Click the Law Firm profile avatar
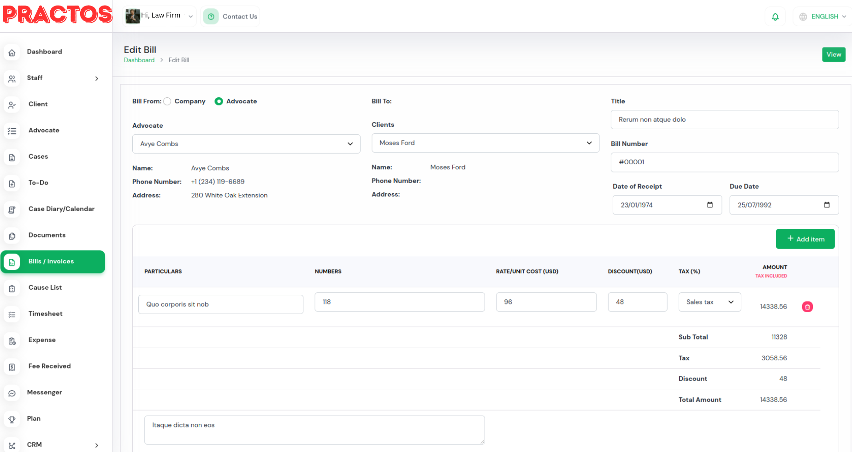852x452 pixels. 132,16
